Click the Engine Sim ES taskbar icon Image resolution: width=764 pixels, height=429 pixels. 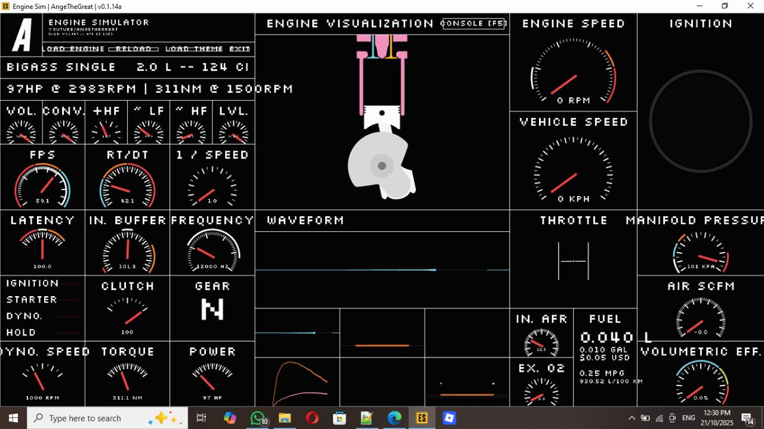[x=422, y=418]
